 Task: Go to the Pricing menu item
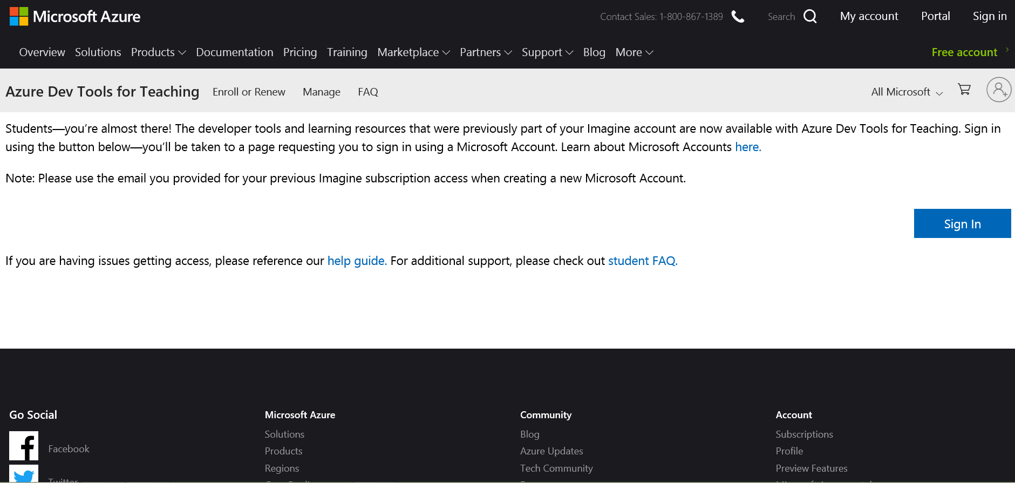pyautogui.click(x=300, y=52)
